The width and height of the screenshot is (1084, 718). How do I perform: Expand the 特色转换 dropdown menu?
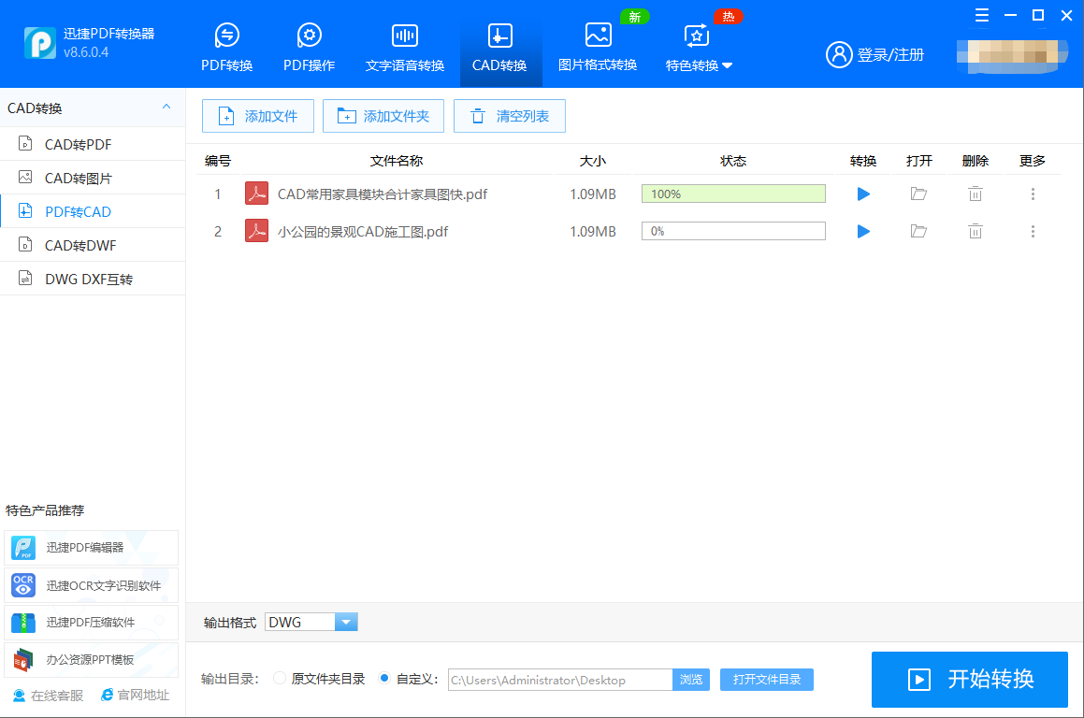click(699, 47)
